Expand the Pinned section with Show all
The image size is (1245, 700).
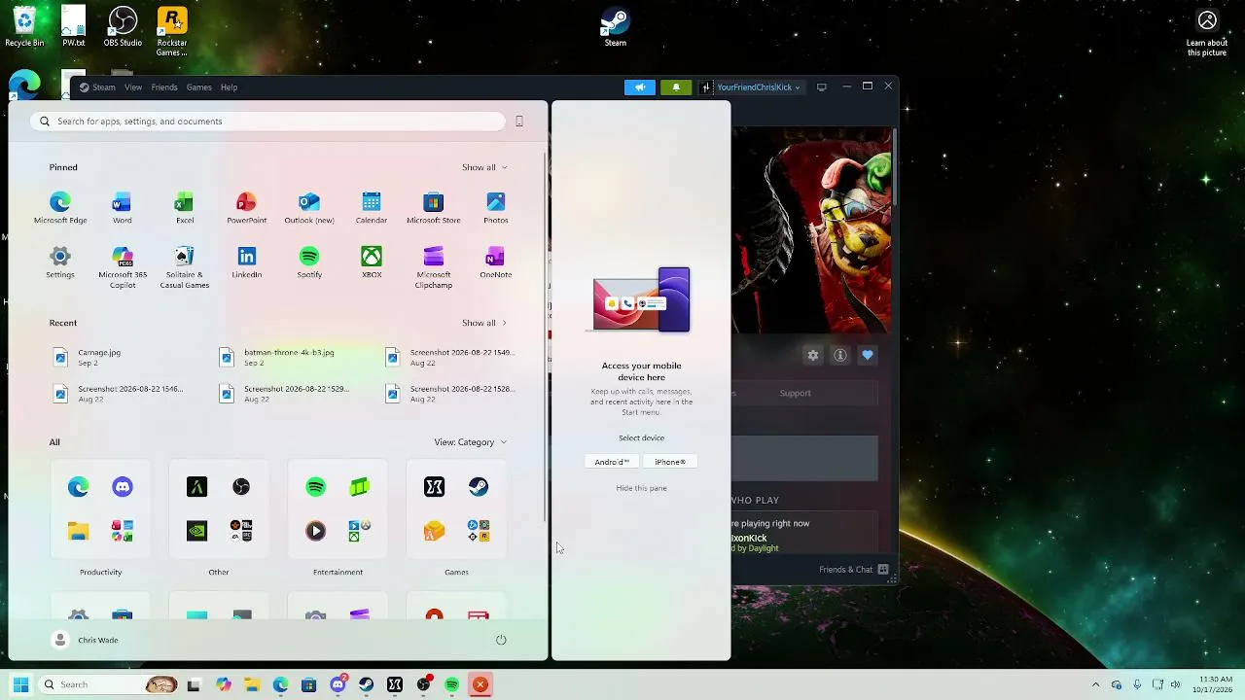[x=484, y=167]
